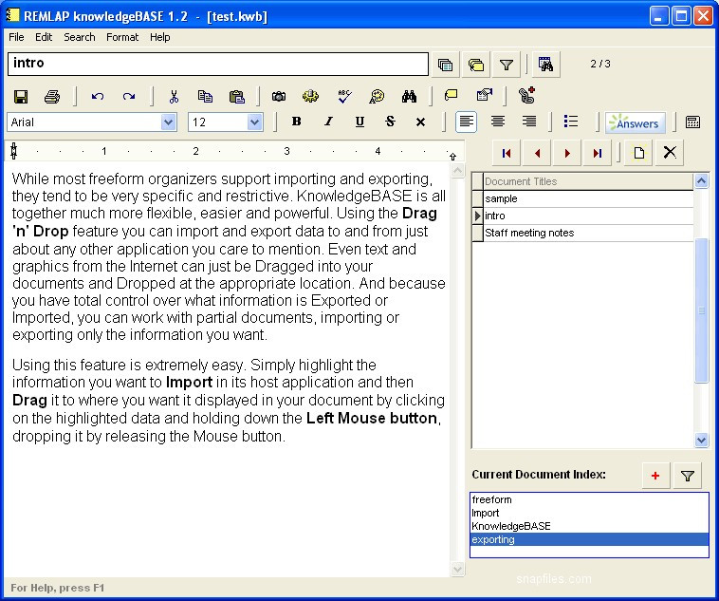Click the Answers button
Image resolution: width=719 pixels, height=601 pixels.
(x=636, y=123)
